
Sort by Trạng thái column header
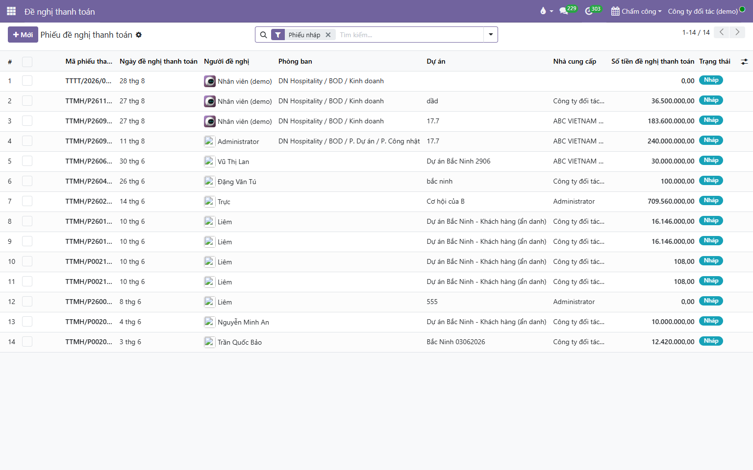click(x=715, y=61)
